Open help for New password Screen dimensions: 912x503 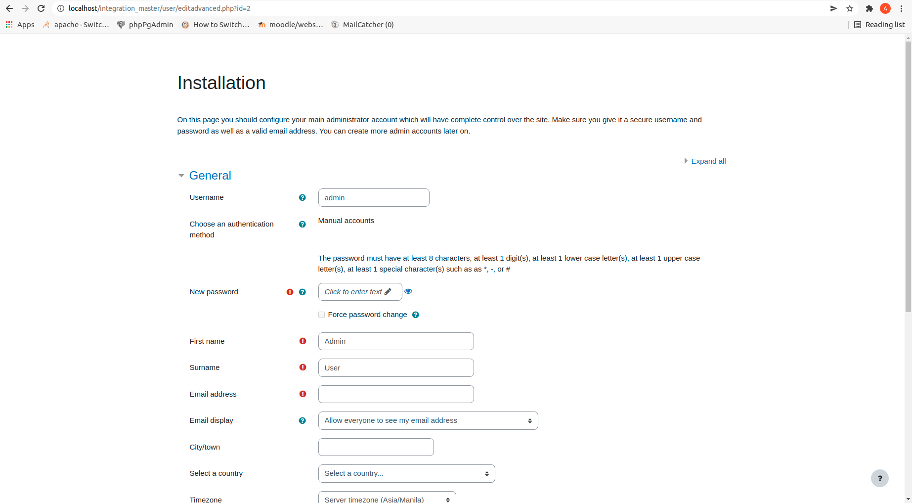[303, 292]
